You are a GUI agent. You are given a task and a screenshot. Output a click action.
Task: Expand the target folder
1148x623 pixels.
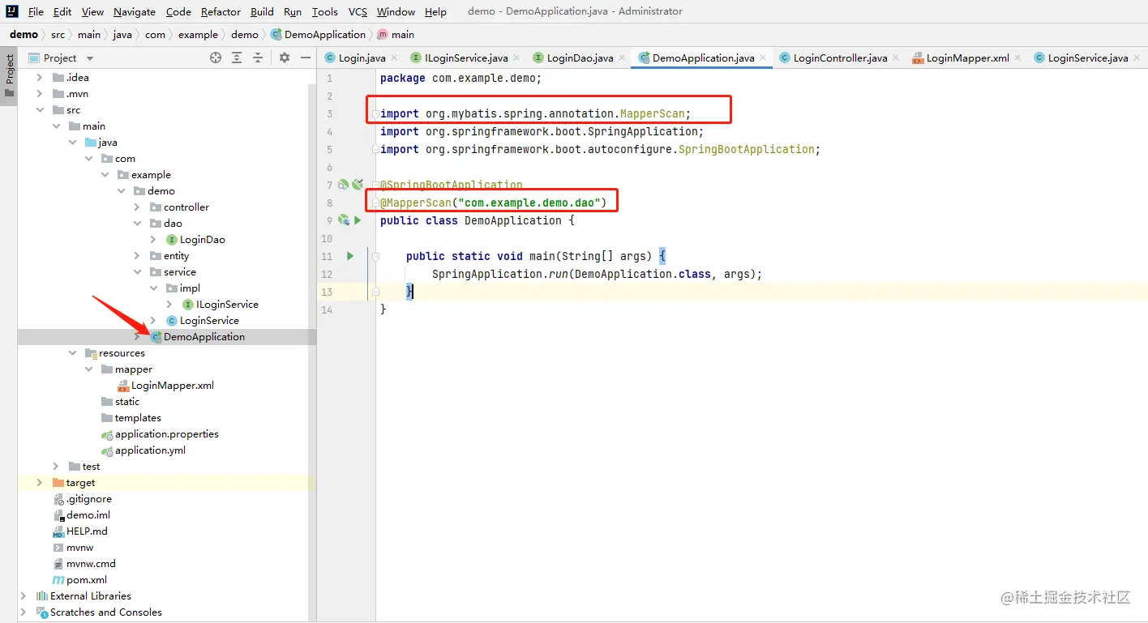click(40, 483)
